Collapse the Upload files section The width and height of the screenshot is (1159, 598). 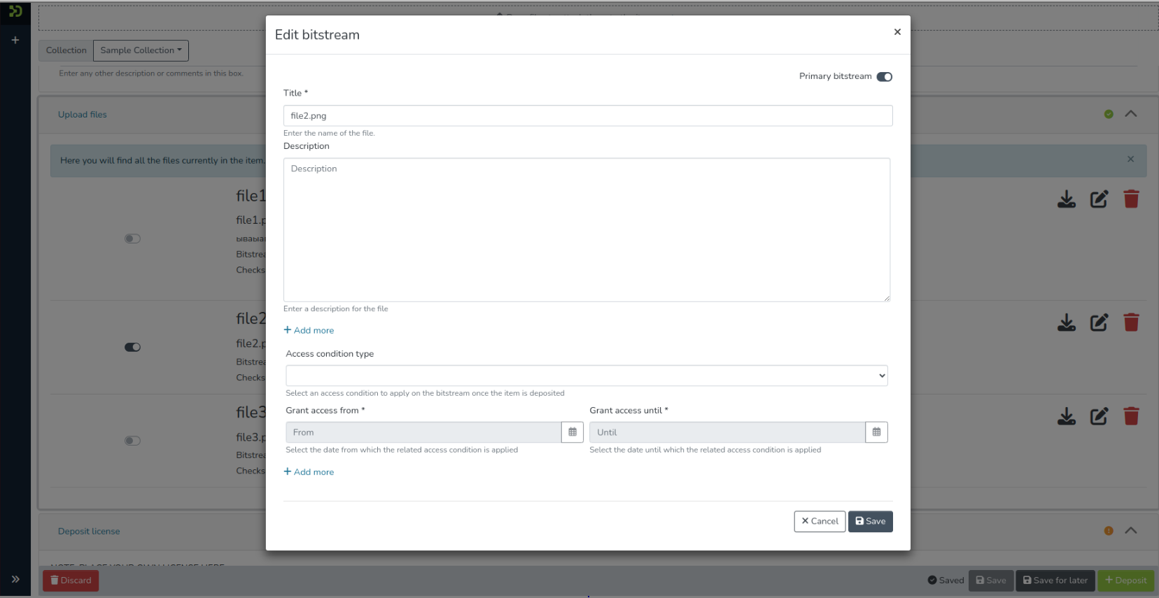(x=1130, y=114)
